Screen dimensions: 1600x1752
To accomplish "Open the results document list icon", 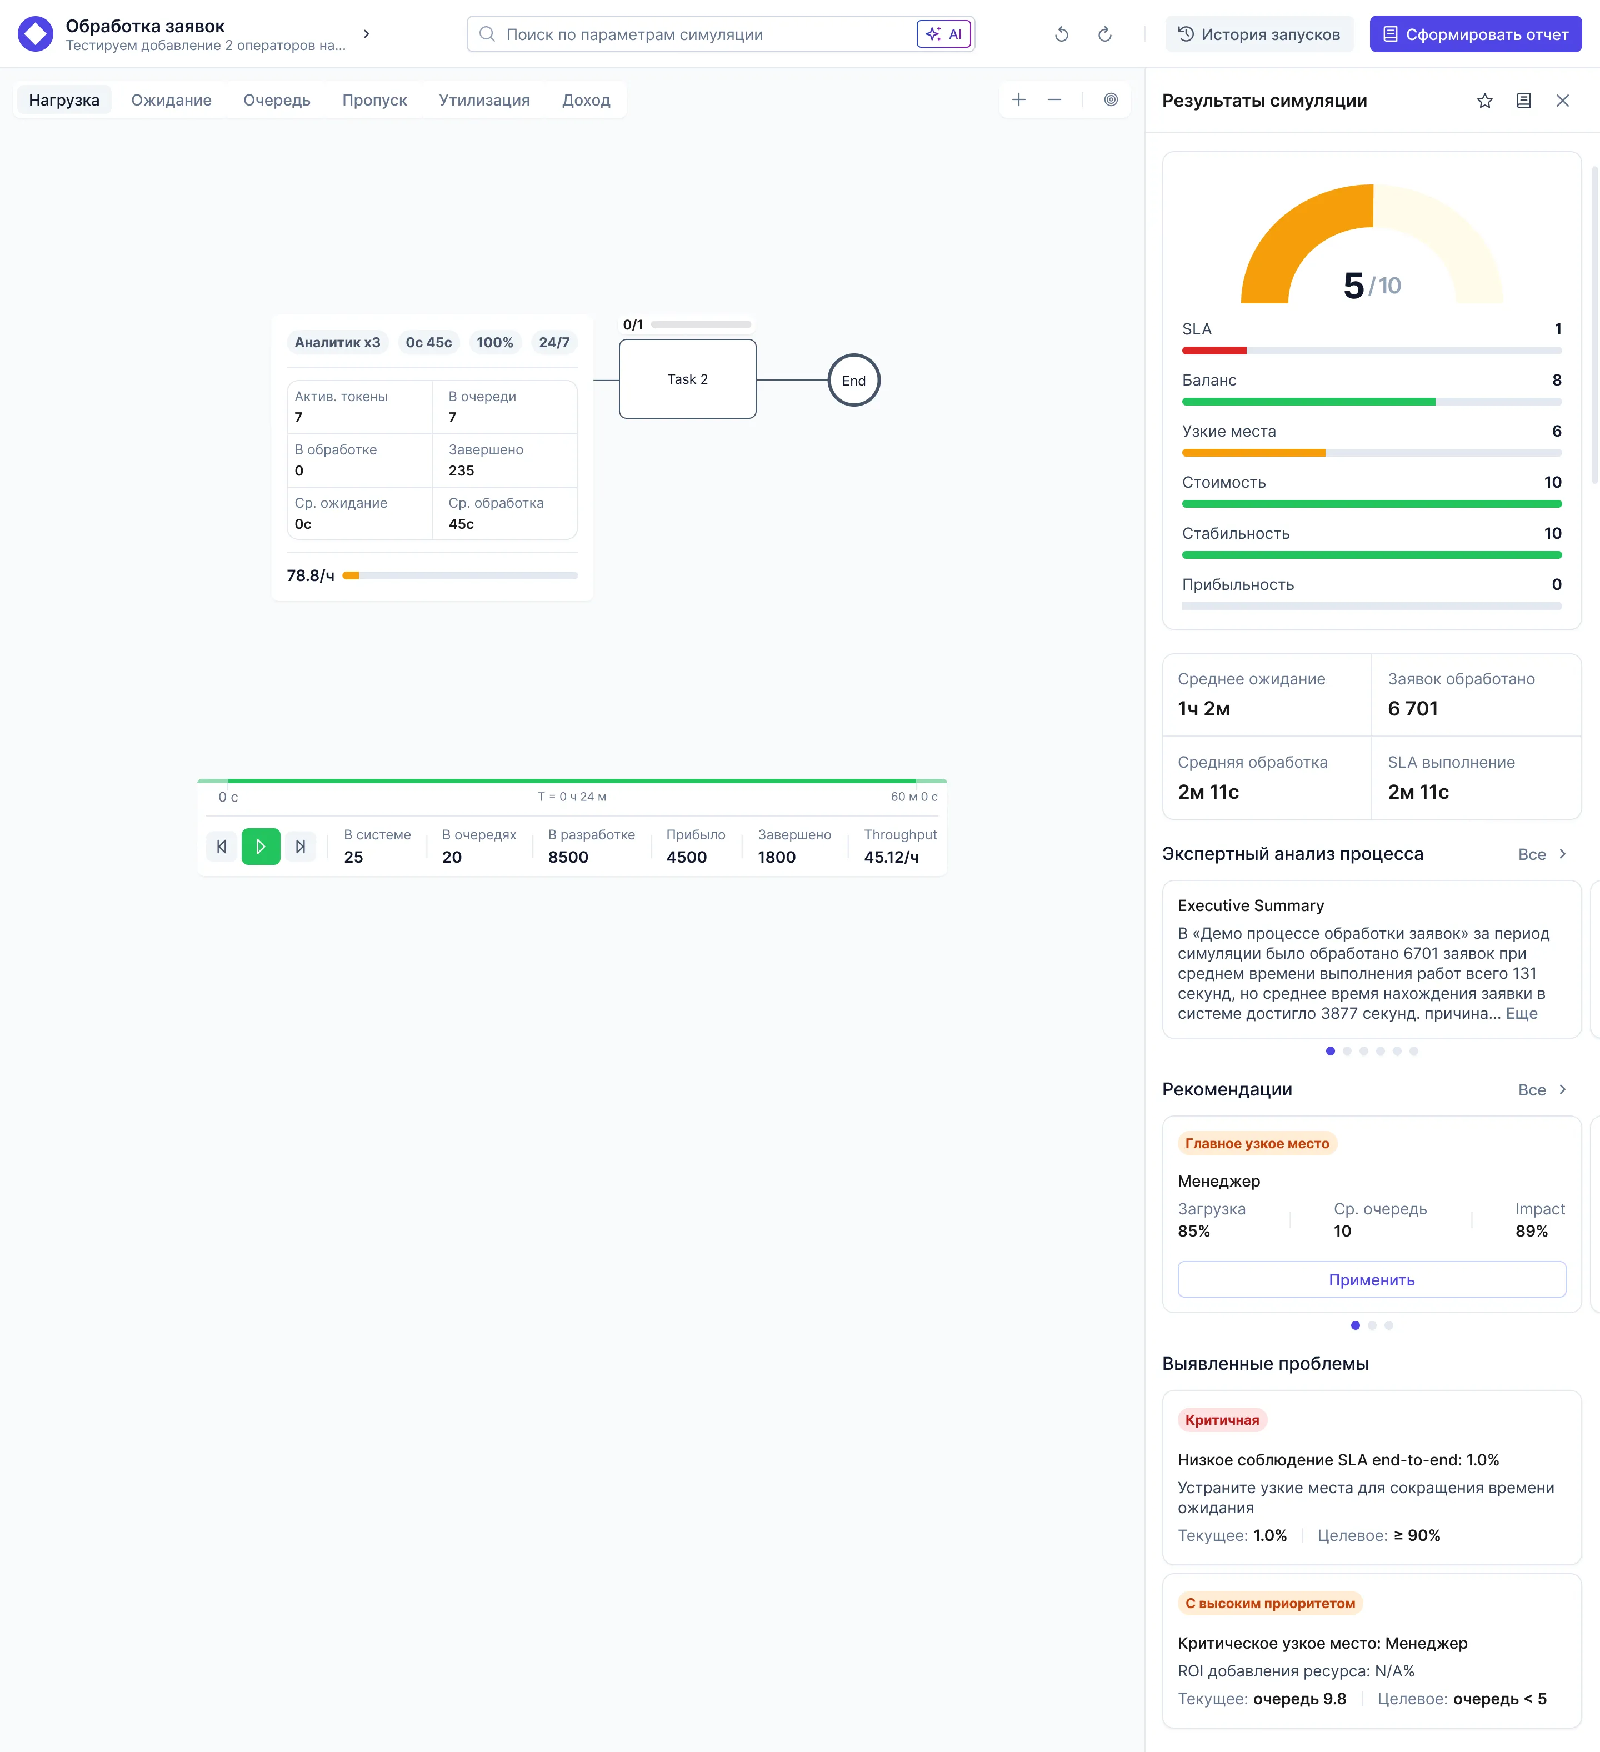I will (1523, 101).
